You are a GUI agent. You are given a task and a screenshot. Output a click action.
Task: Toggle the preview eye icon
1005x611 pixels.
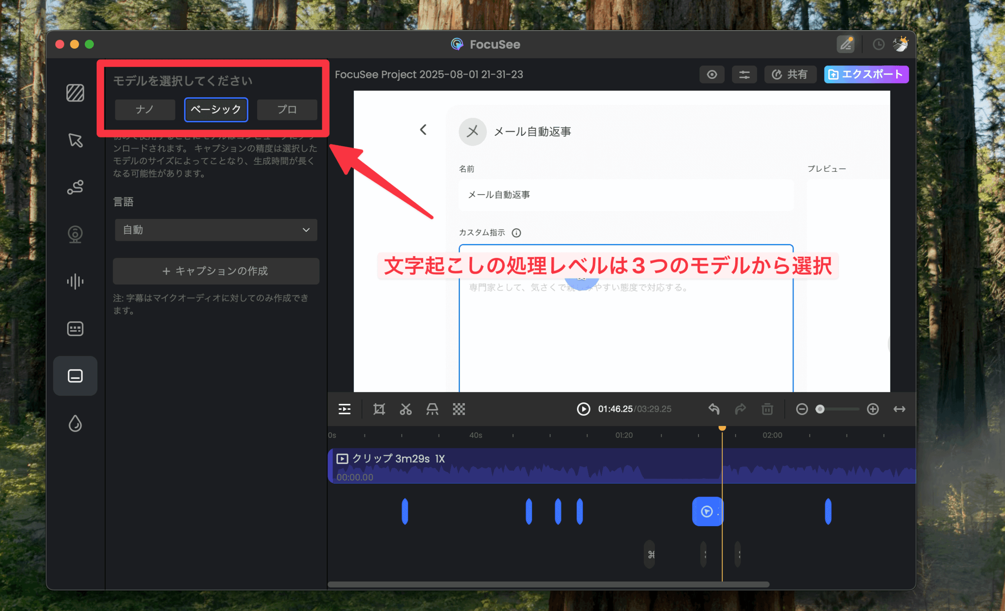coord(712,75)
